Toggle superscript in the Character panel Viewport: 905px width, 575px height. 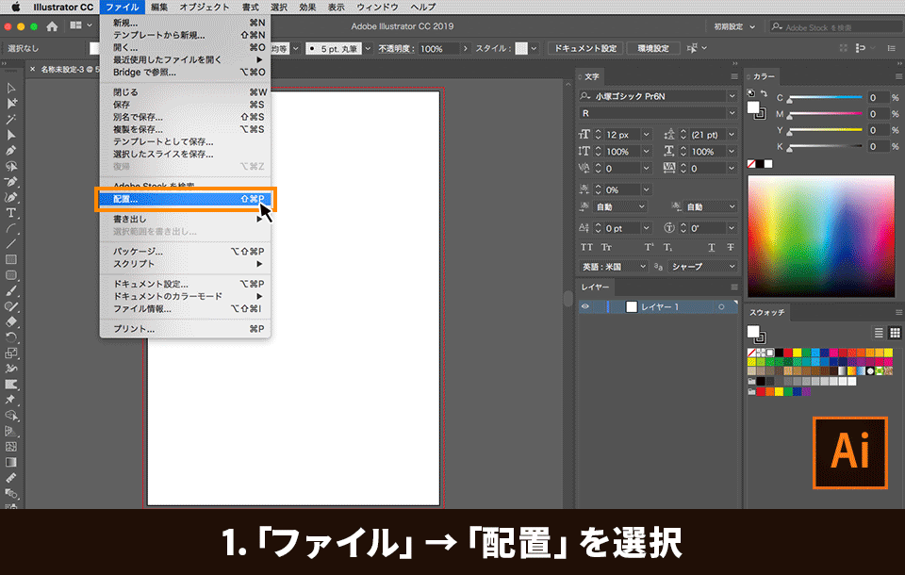[x=649, y=247]
